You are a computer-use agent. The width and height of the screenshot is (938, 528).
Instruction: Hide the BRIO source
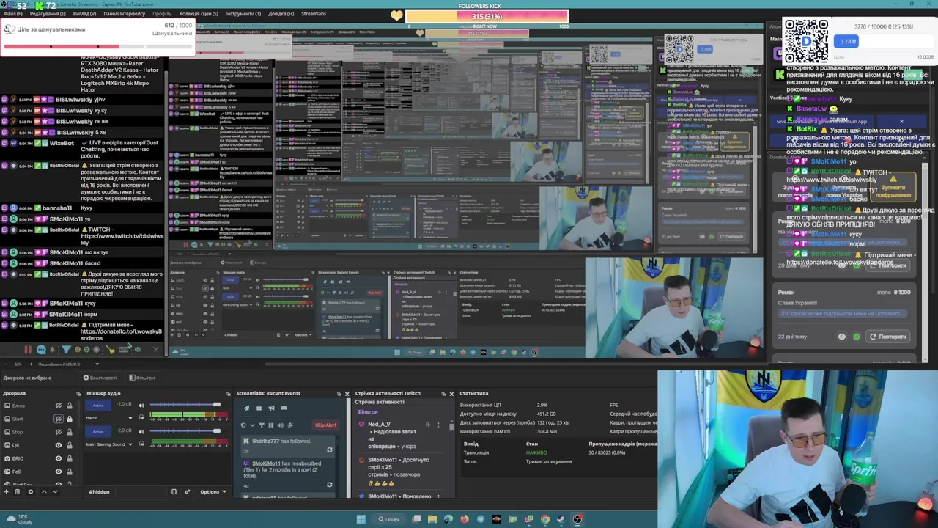click(59, 458)
